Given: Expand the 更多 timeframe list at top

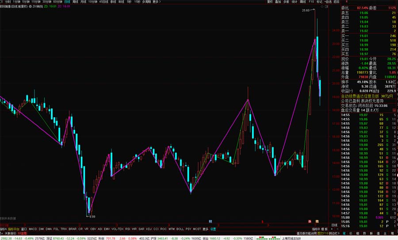Looking at the screenshot, I should click(155, 2).
